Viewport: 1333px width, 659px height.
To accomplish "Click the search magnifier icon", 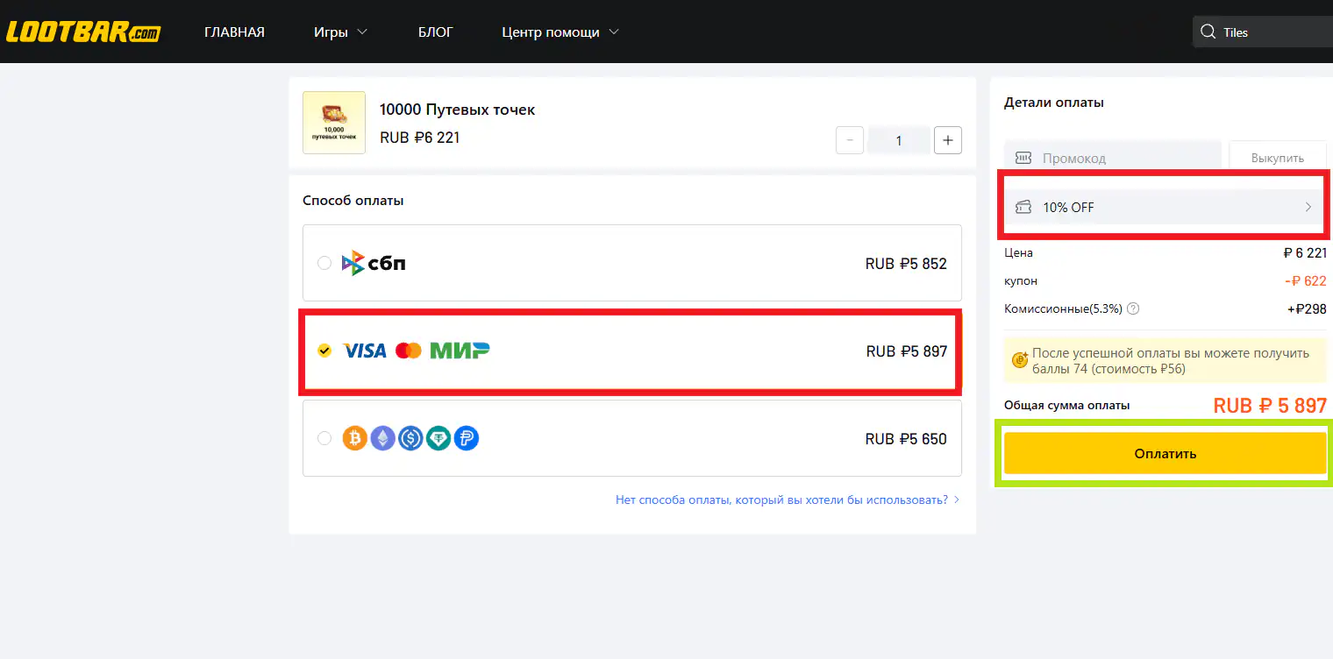I will coord(1208,32).
